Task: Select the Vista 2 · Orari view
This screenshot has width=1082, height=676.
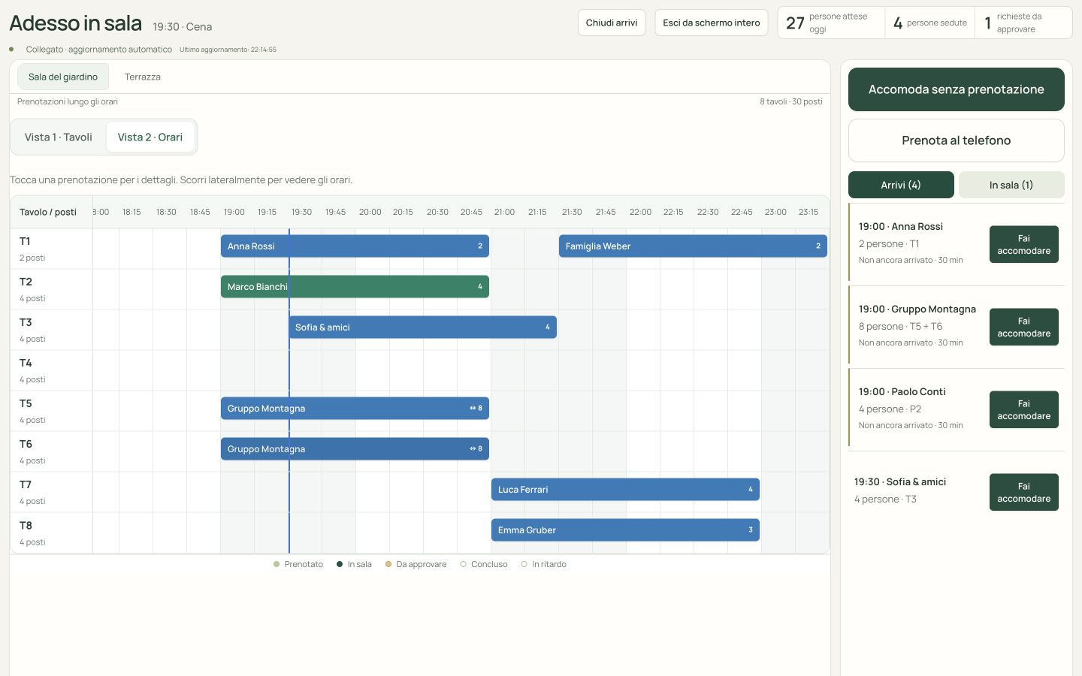Action: [x=150, y=137]
